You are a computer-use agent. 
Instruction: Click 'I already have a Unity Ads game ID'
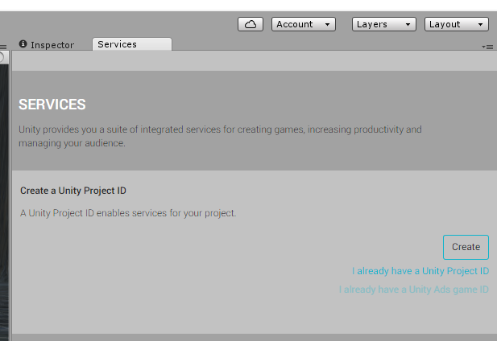(x=414, y=290)
